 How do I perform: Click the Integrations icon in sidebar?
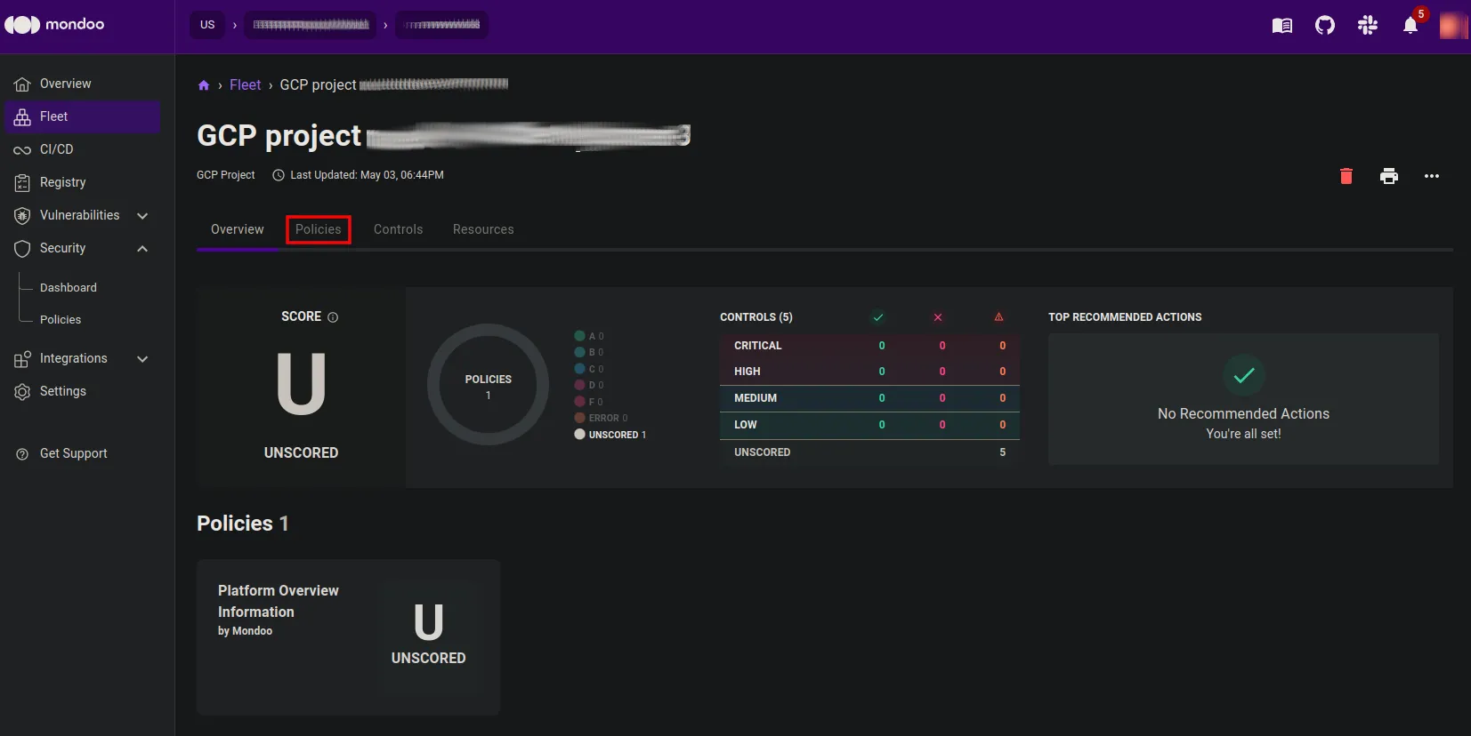point(22,359)
